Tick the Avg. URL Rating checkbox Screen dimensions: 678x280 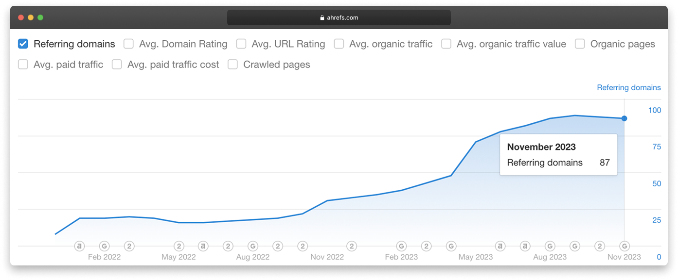tap(241, 44)
